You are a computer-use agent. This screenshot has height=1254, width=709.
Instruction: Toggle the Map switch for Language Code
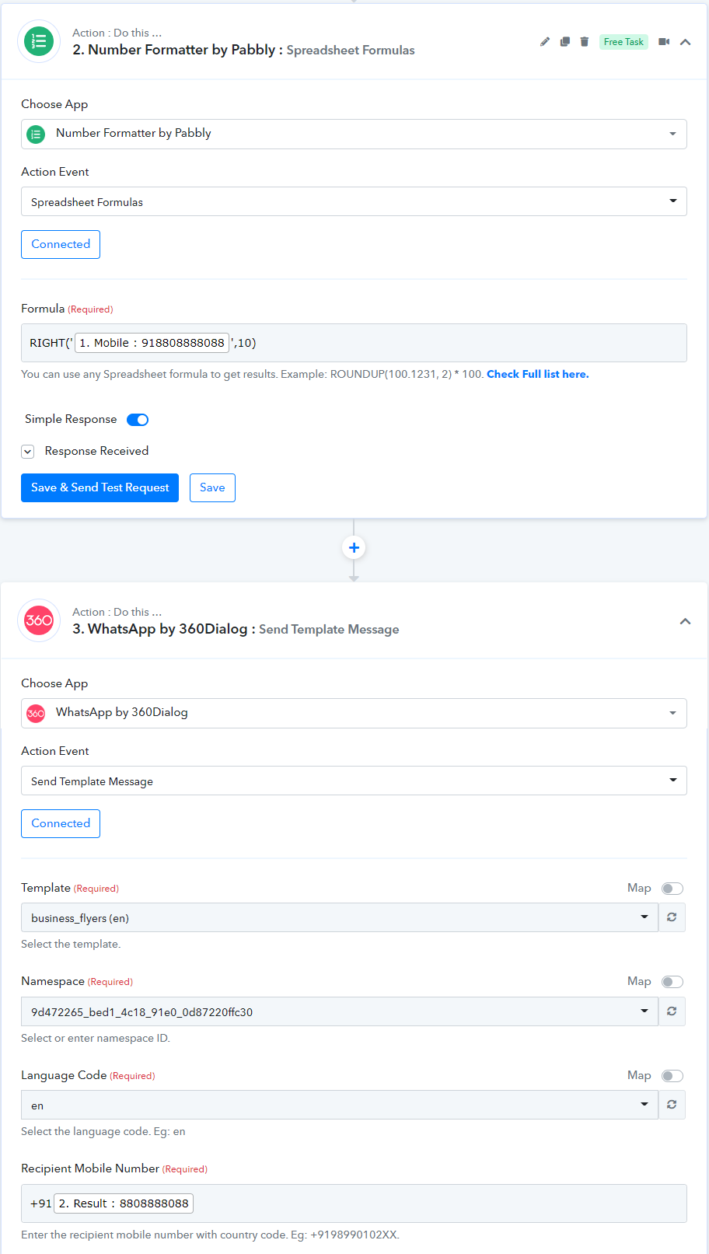click(672, 1076)
